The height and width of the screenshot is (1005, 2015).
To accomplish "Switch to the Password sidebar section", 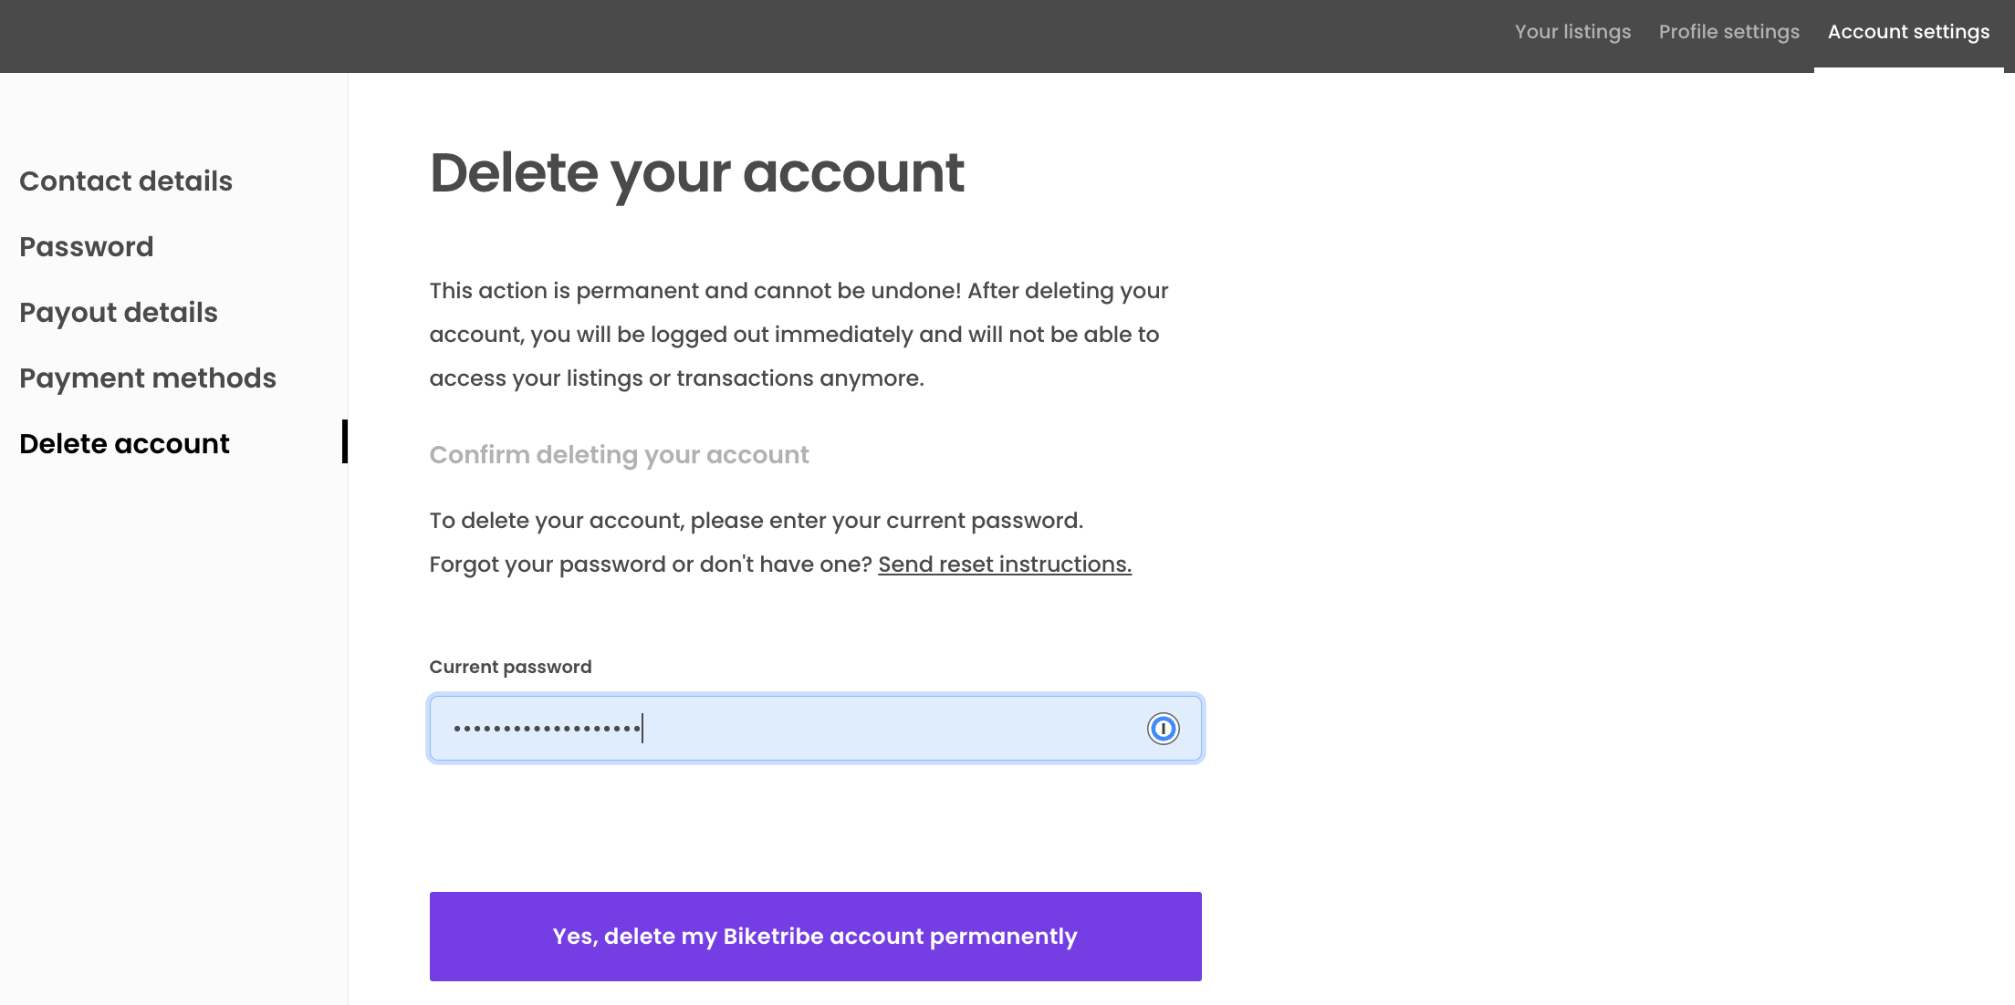I will (87, 247).
